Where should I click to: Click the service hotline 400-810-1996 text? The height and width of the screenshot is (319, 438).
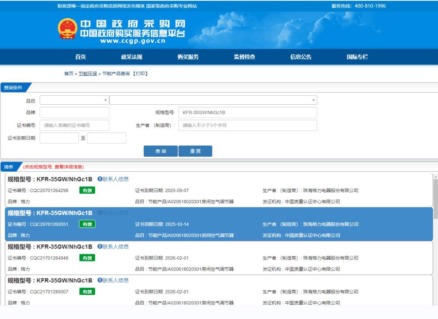(x=359, y=6)
